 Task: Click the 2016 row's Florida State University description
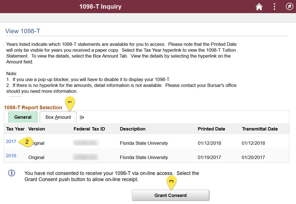coord(144,157)
